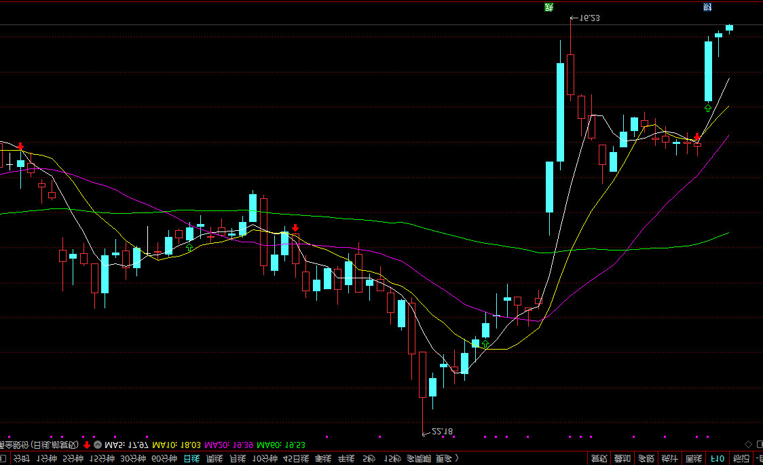This screenshot has width=763, height=465.
Task: Click the 统计 button
Action: pyautogui.click(x=670, y=459)
